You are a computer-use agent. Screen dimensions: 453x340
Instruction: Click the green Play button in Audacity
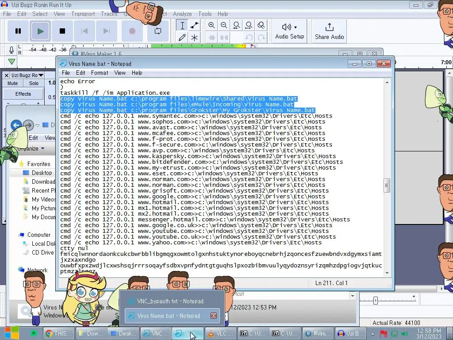tap(40, 31)
